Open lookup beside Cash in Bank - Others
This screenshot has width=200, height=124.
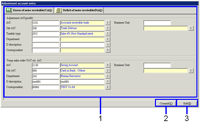(x=108, y=70)
